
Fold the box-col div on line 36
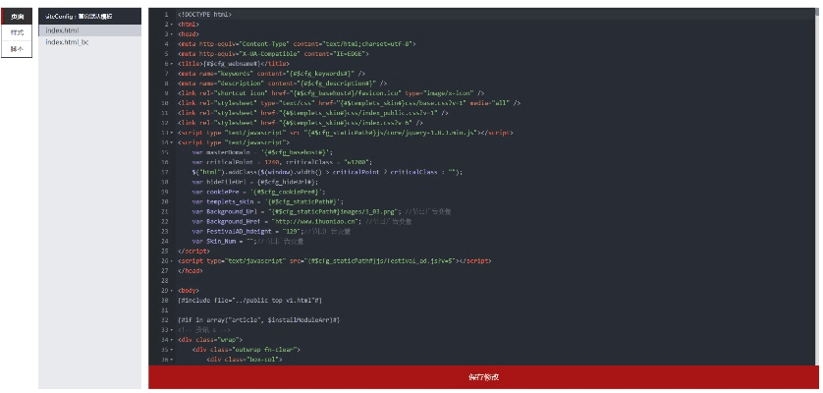click(x=171, y=360)
